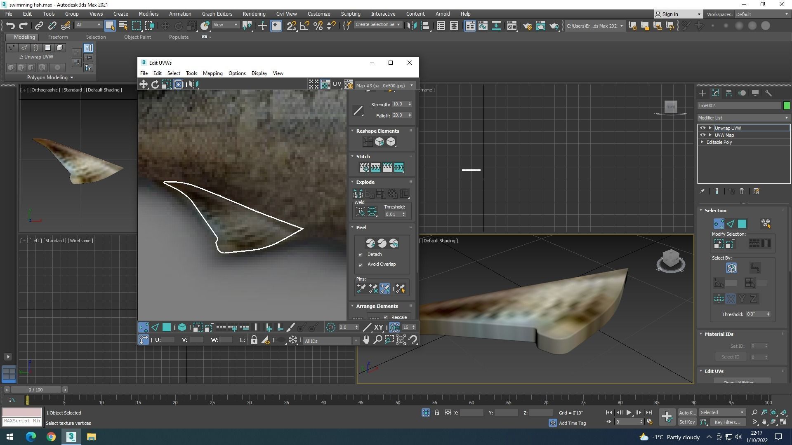Image resolution: width=792 pixels, height=445 pixels.
Task: Open the Workspaces Default dropdown
Action: [761, 14]
